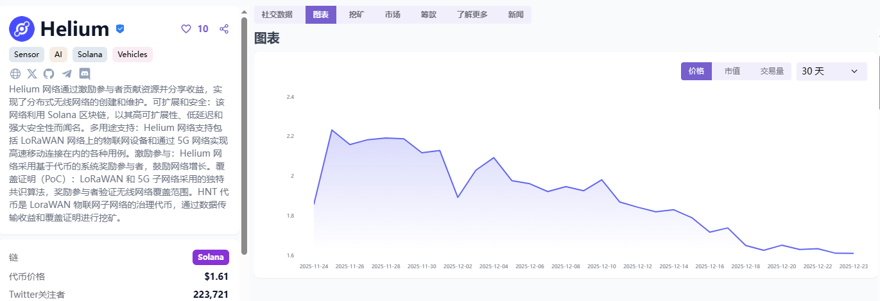Switch chart to 市值 (market cap) view
The image size is (880, 301).
pos(732,71)
